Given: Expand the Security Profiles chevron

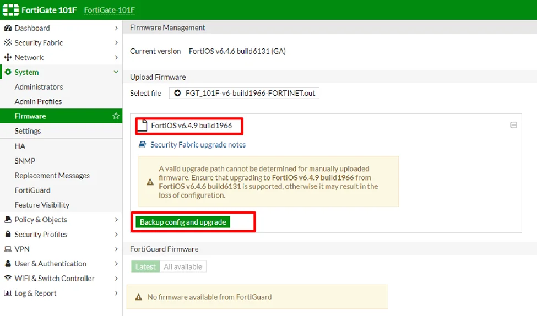Looking at the screenshot, I should coord(116,234).
